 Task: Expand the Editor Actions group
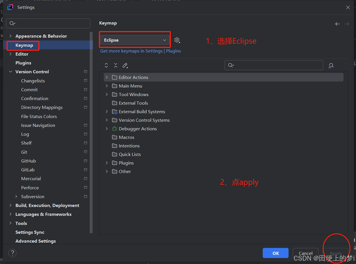[107, 77]
